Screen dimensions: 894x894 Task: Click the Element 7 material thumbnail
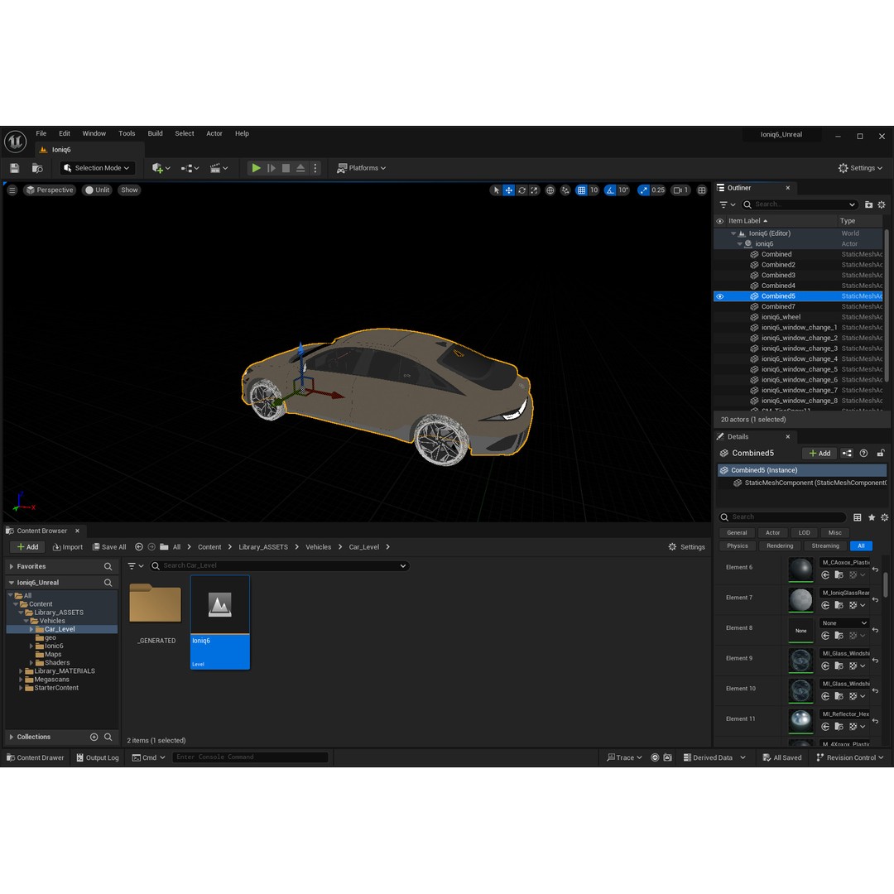pyautogui.click(x=800, y=600)
